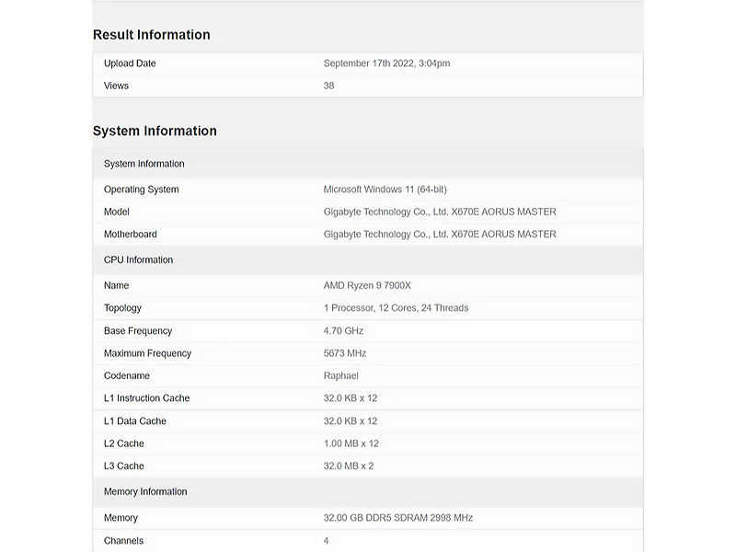Click the CPU Name label
The height and width of the screenshot is (552, 736).
(x=116, y=285)
